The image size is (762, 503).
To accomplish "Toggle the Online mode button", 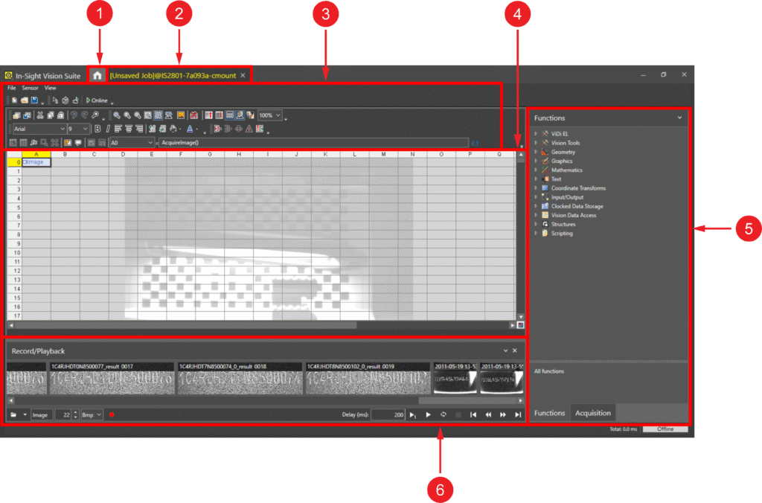I will click(97, 100).
